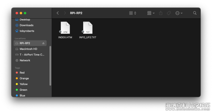Open the More actions ellipsis menu
212x112 pixels.
(x=179, y=13)
